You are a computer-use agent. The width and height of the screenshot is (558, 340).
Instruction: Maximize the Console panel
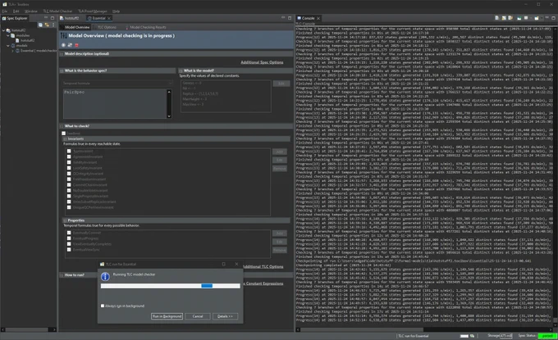pos(553,18)
